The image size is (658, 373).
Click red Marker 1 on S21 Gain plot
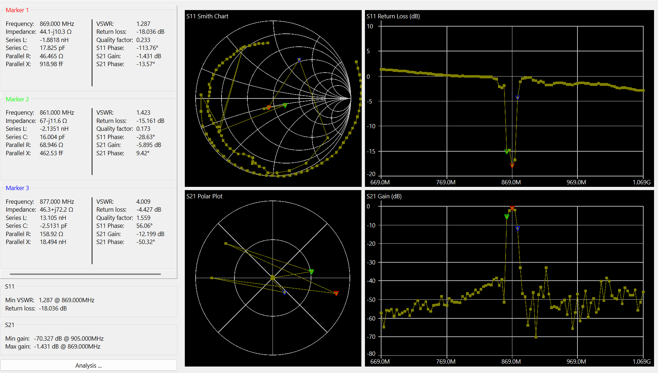(x=512, y=208)
